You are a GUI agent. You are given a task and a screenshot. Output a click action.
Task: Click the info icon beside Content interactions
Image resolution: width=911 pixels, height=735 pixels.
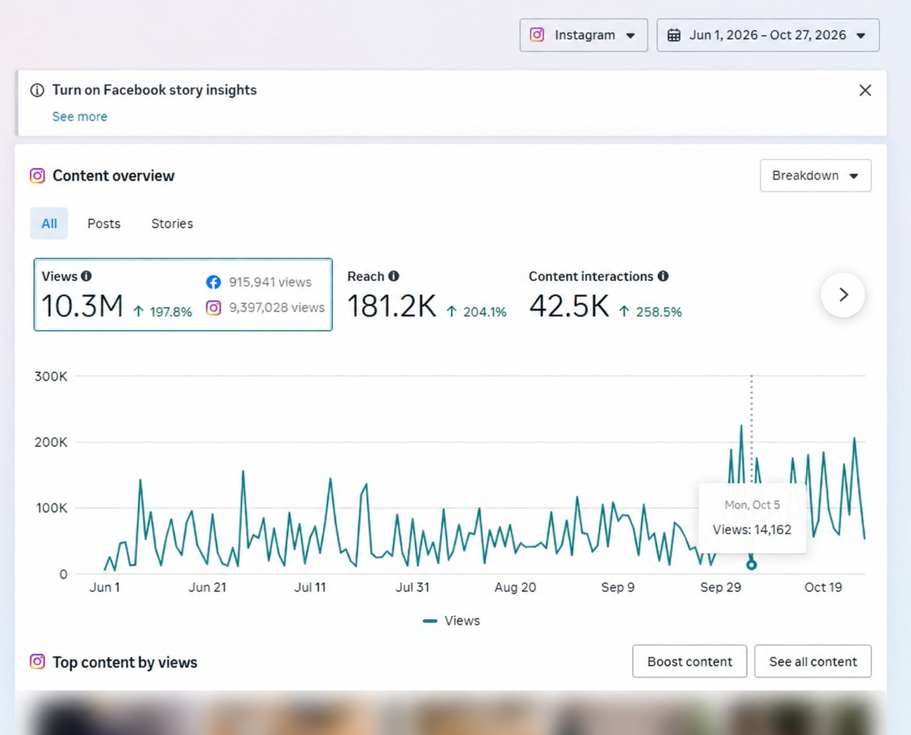(663, 276)
